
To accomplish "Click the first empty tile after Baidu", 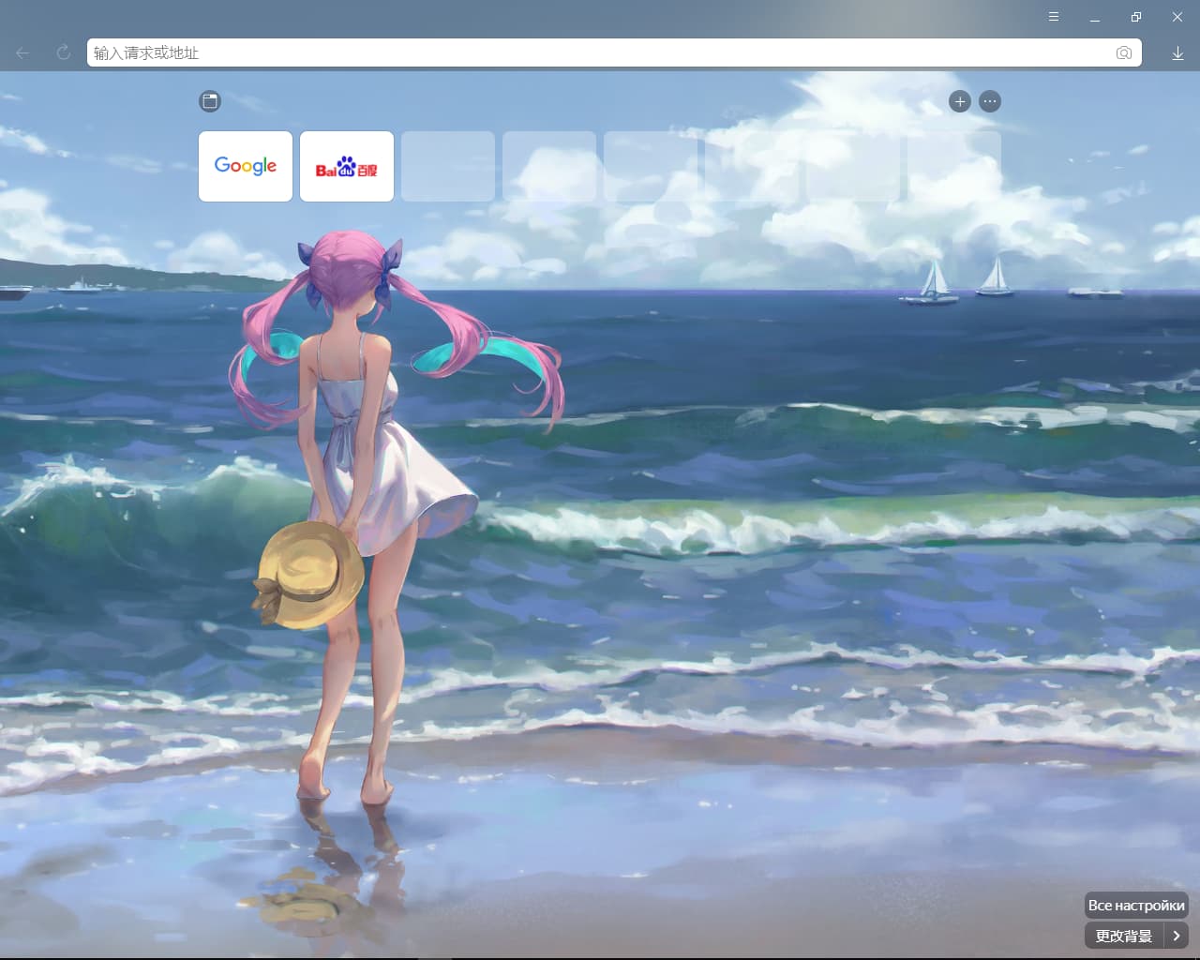I will 448,167.
